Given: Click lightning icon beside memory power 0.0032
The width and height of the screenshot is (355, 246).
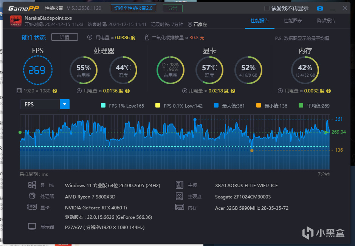Looking at the screenshot, I should pyautogui.click(x=280, y=91).
